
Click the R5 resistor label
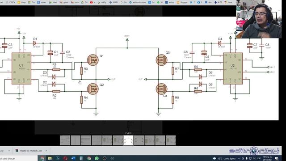196,67
